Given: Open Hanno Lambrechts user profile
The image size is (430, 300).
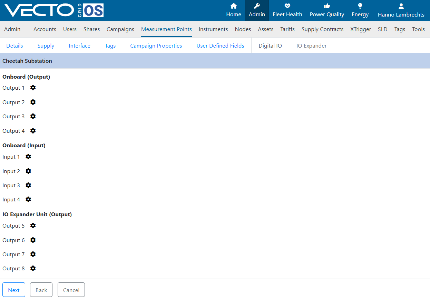Looking at the screenshot, I should [x=401, y=10].
